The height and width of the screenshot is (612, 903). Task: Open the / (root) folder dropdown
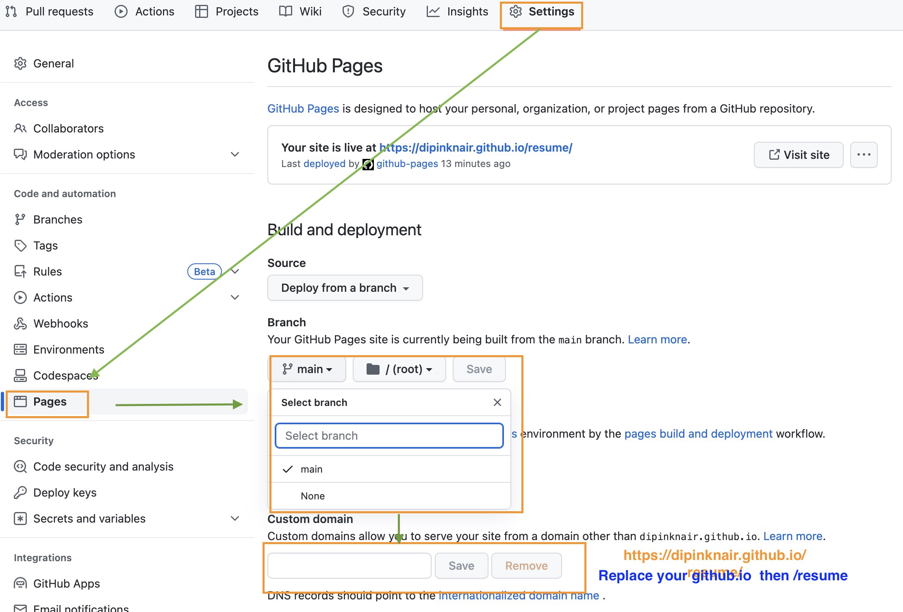[x=399, y=369]
